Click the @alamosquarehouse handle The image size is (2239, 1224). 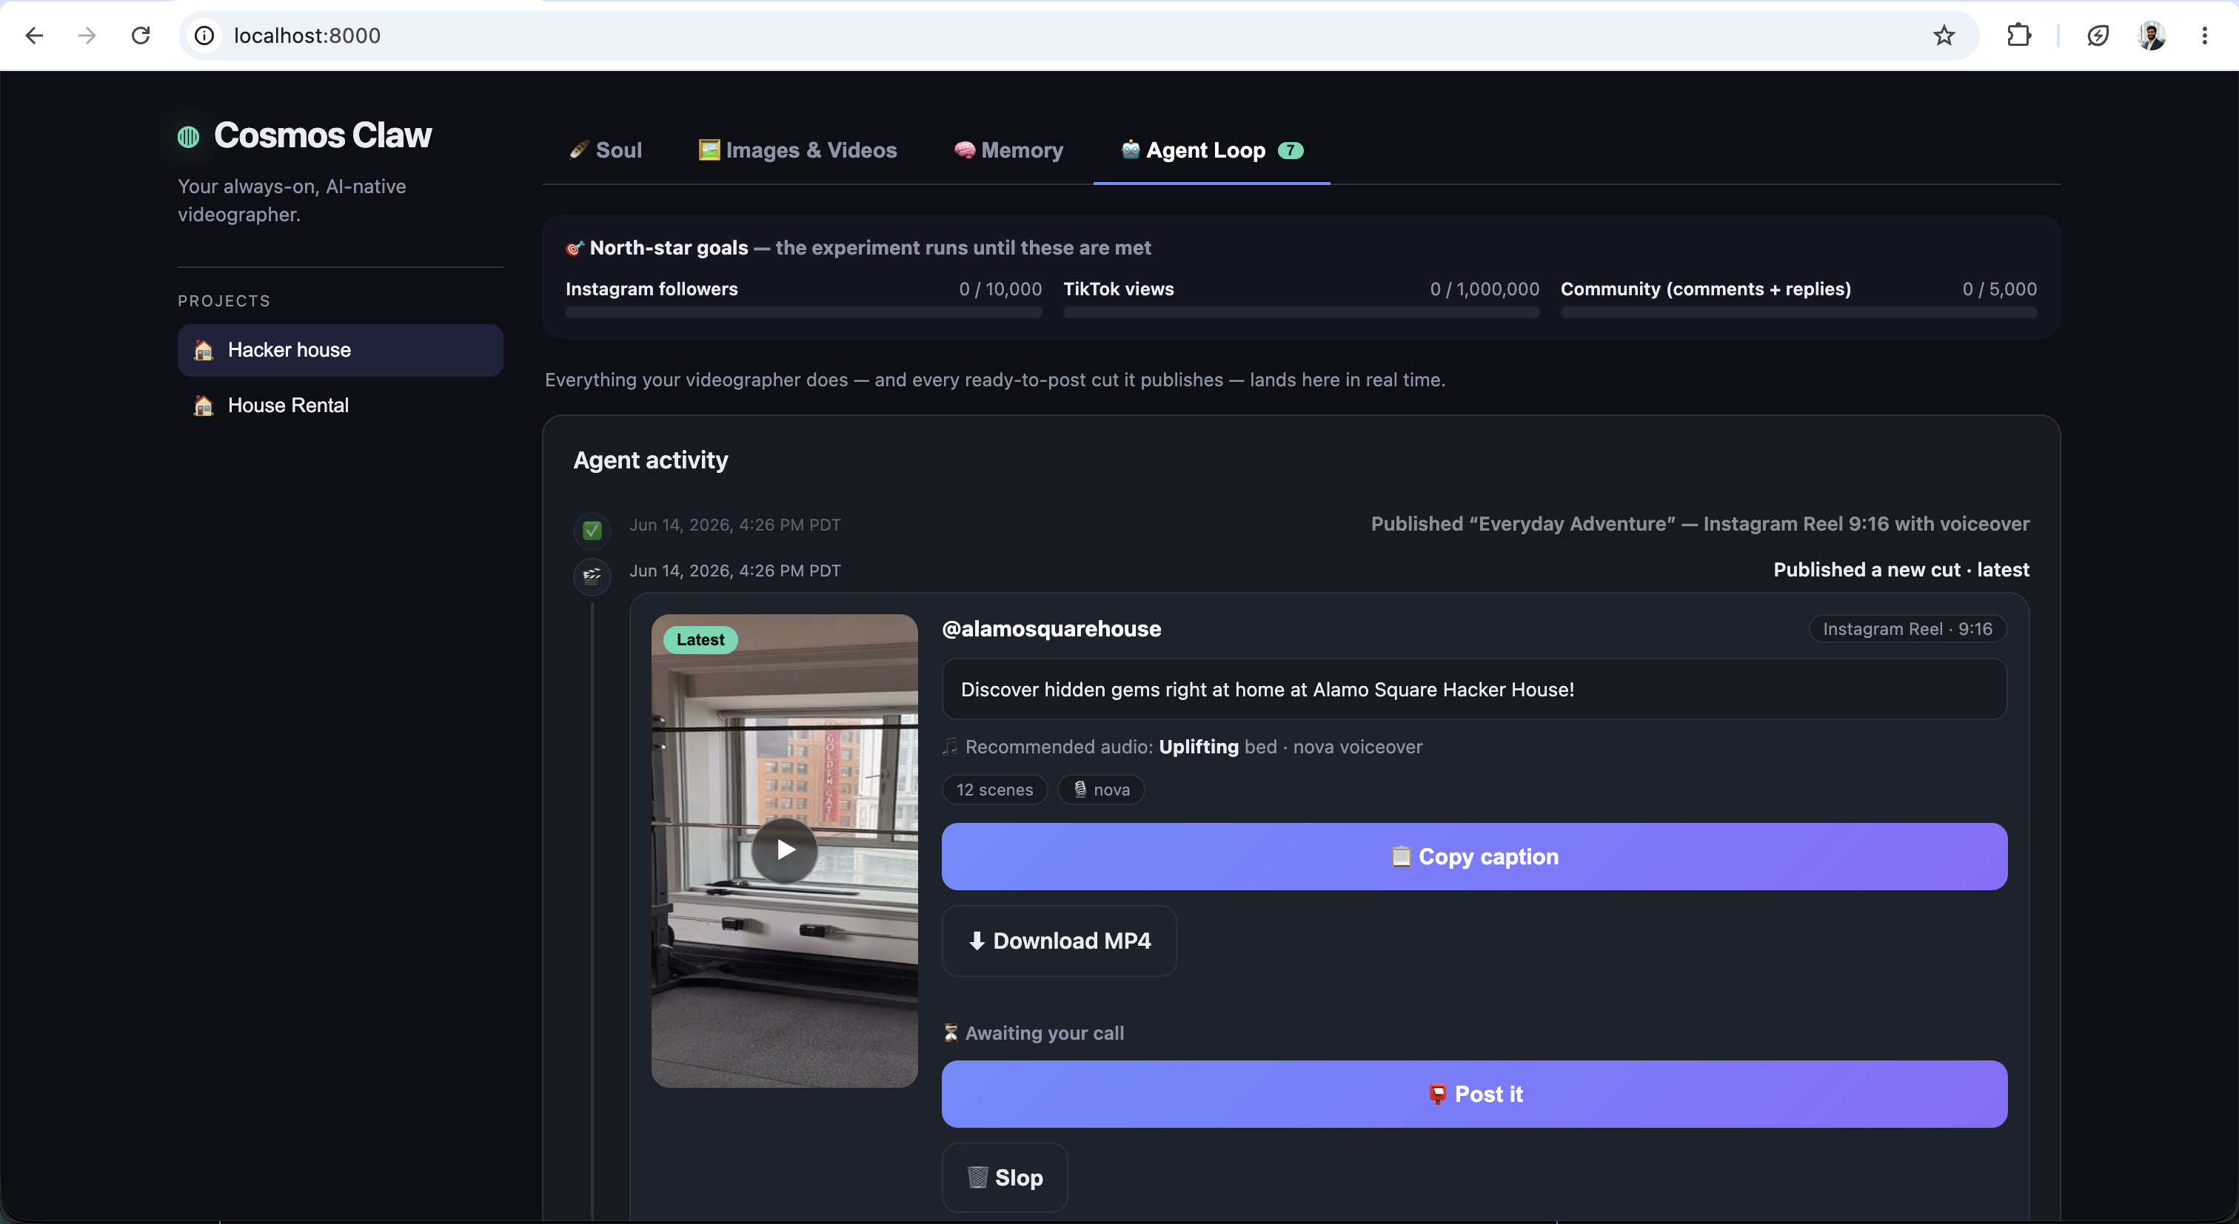coord(1051,629)
